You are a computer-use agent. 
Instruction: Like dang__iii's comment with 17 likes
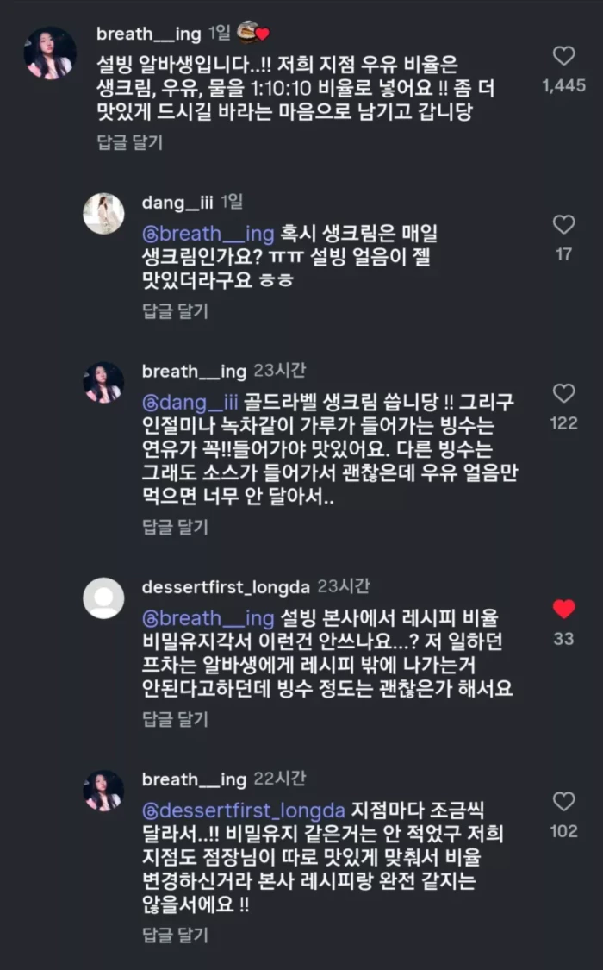click(563, 226)
